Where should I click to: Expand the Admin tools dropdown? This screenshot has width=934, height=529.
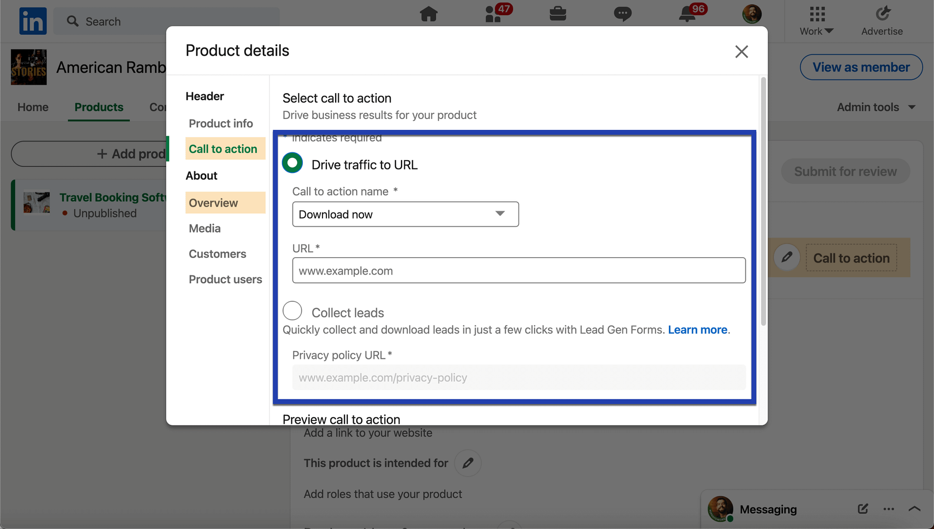click(876, 107)
